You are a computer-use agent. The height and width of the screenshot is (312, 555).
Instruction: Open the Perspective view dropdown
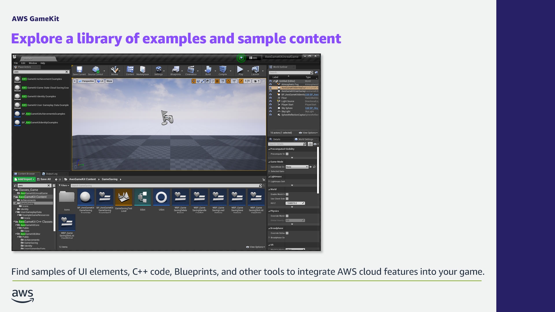click(86, 81)
